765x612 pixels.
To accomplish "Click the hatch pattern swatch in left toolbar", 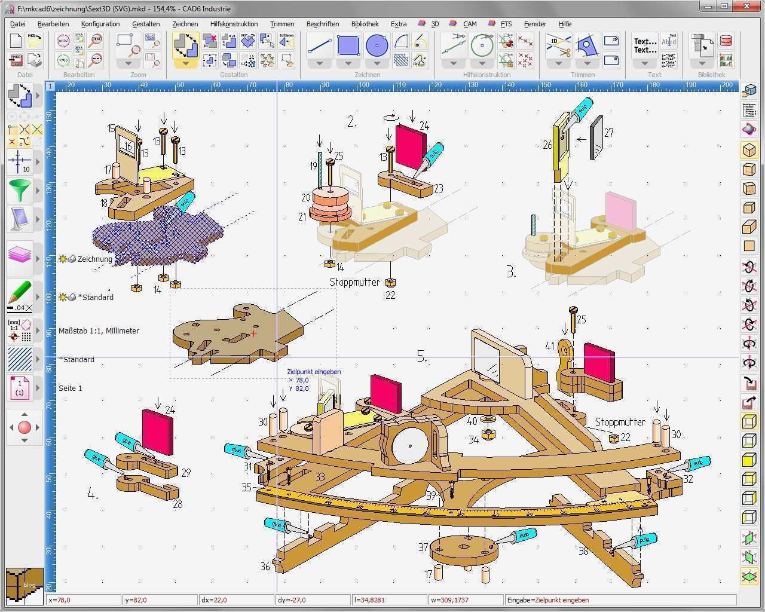I will [19, 359].
